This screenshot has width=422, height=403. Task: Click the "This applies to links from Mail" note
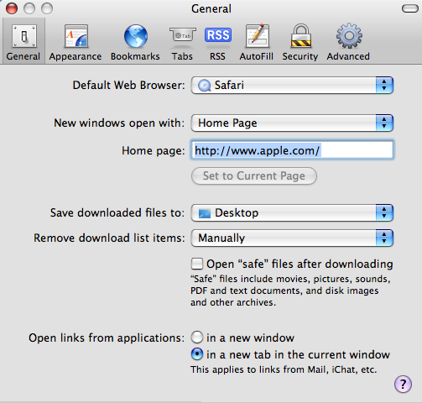[x=284, y=369]
